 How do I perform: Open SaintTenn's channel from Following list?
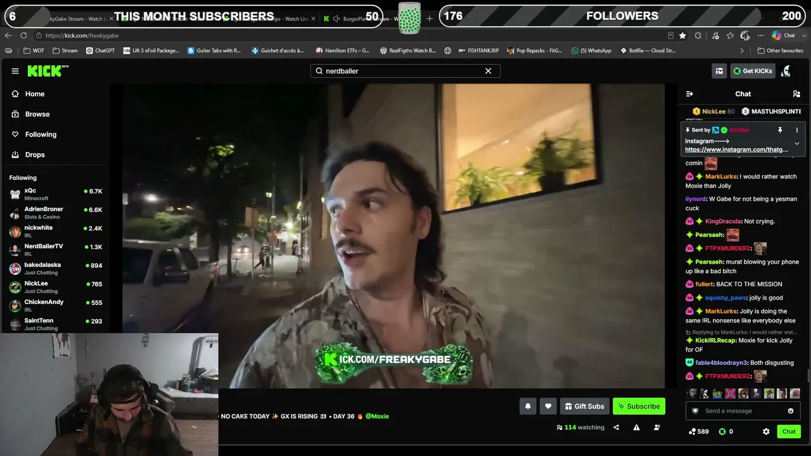tap(56, 324)
